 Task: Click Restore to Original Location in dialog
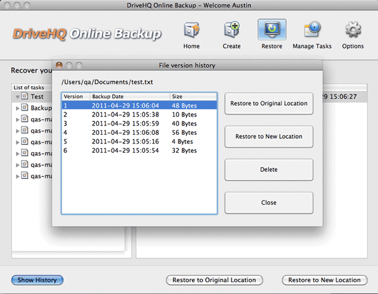[x=269, y=103]
